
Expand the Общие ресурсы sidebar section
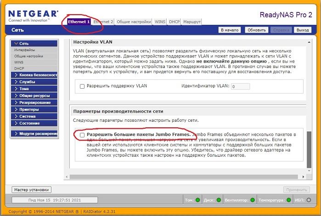34,96
